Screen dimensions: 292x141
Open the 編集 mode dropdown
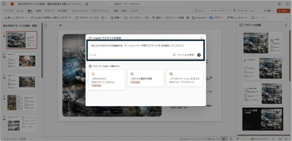point(269,11)
